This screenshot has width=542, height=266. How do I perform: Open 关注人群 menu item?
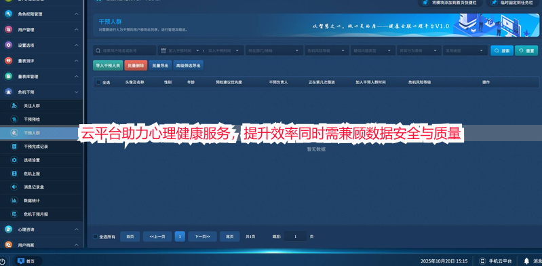pos(41,106)
